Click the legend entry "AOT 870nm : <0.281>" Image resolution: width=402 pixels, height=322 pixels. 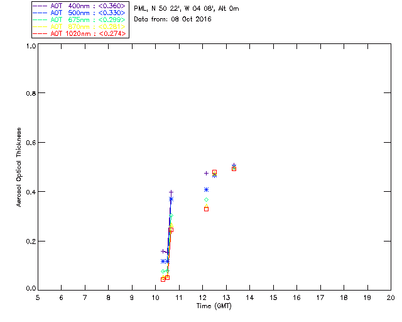79,26
